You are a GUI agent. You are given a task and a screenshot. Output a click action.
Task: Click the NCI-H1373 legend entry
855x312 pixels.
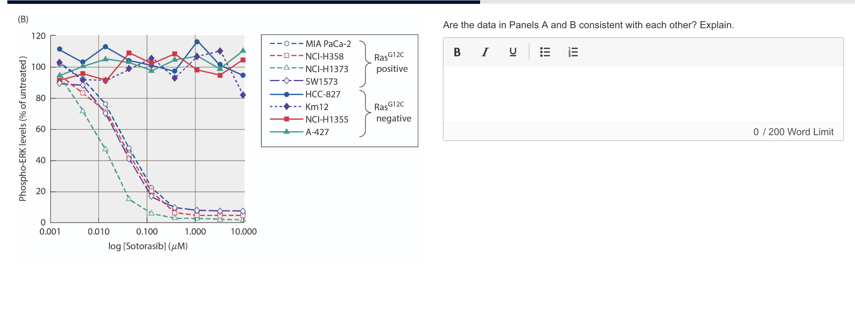point(309,69)
